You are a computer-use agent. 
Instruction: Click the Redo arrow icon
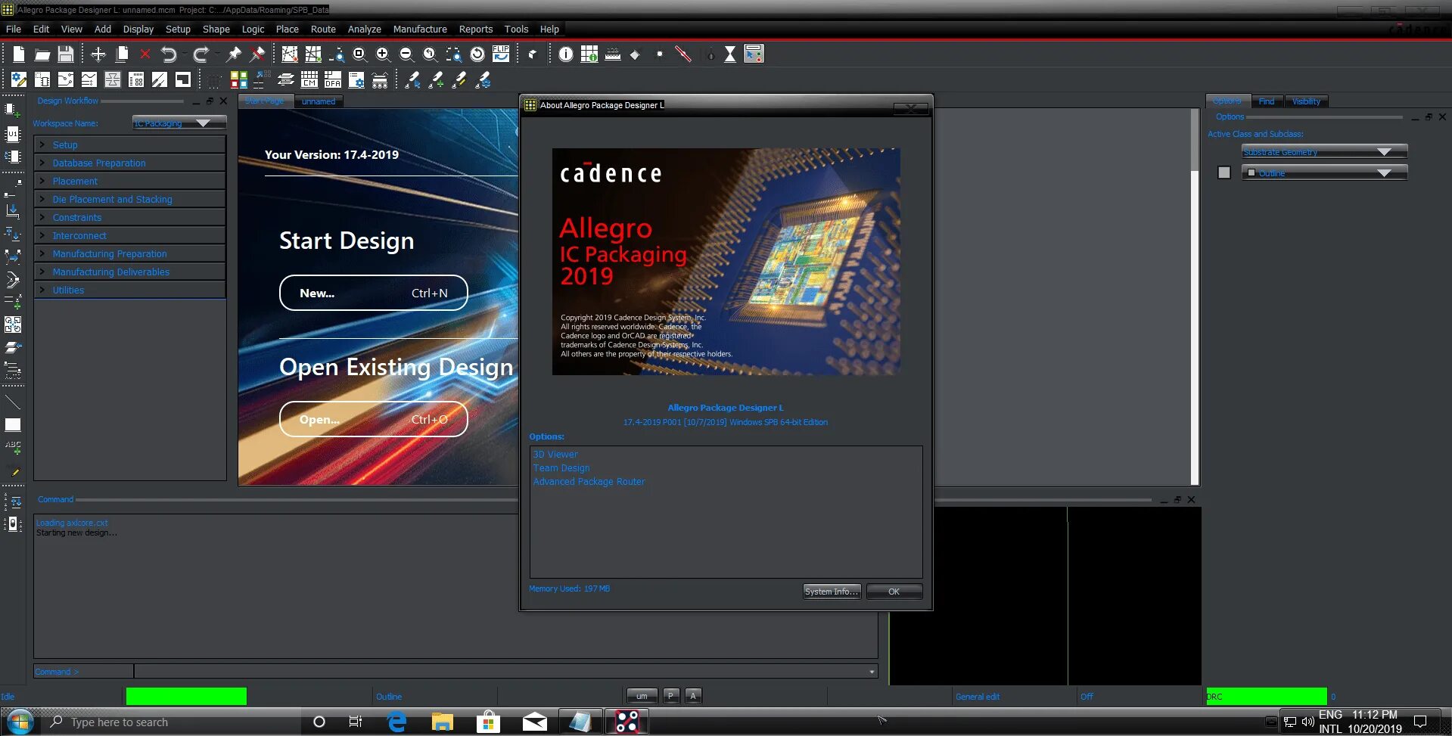click(201, 54)
